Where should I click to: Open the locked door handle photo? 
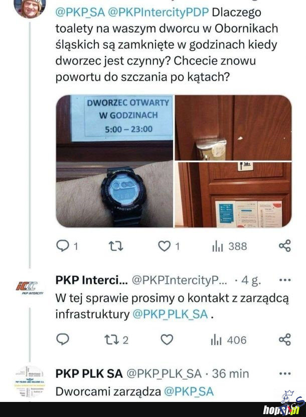tap(233, 128)
